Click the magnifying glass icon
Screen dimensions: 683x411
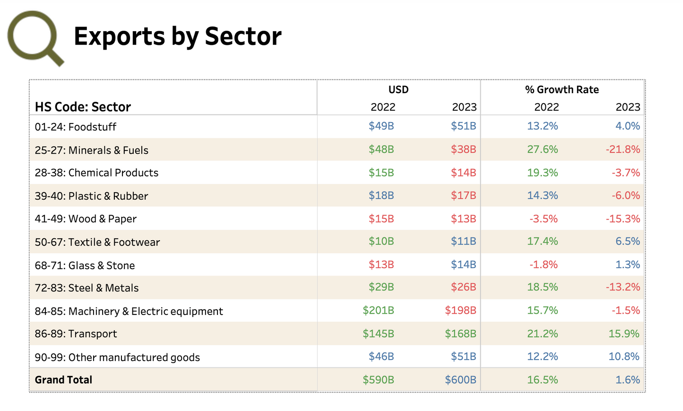[x=34, y=37]
